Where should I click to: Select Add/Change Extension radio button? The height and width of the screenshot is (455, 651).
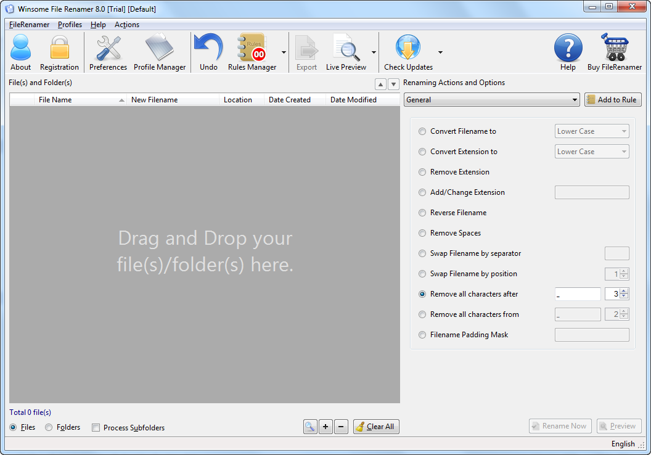click(x=422, y=192)
